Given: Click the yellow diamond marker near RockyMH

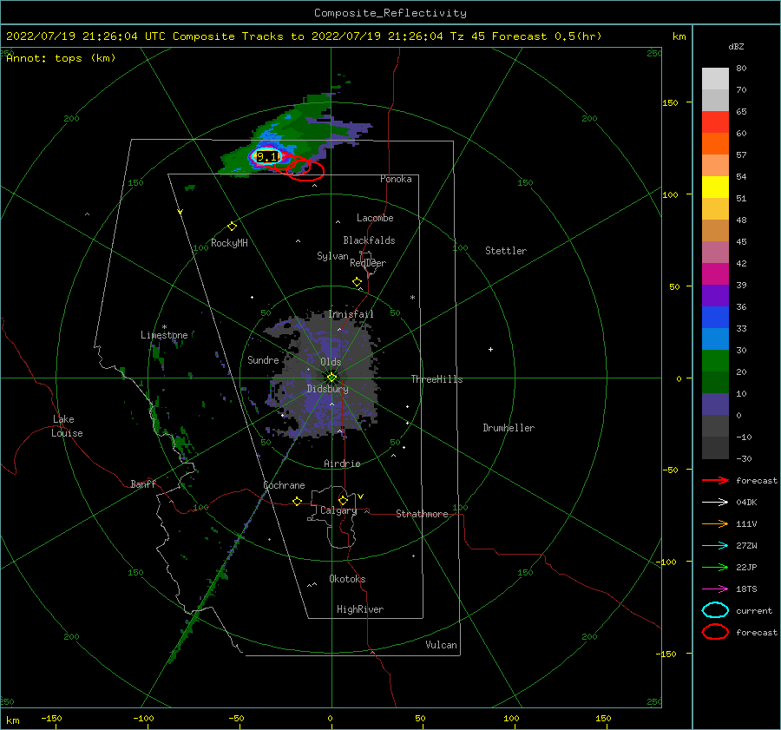Looking at the screenshot, I should click(x=232, y=227).
